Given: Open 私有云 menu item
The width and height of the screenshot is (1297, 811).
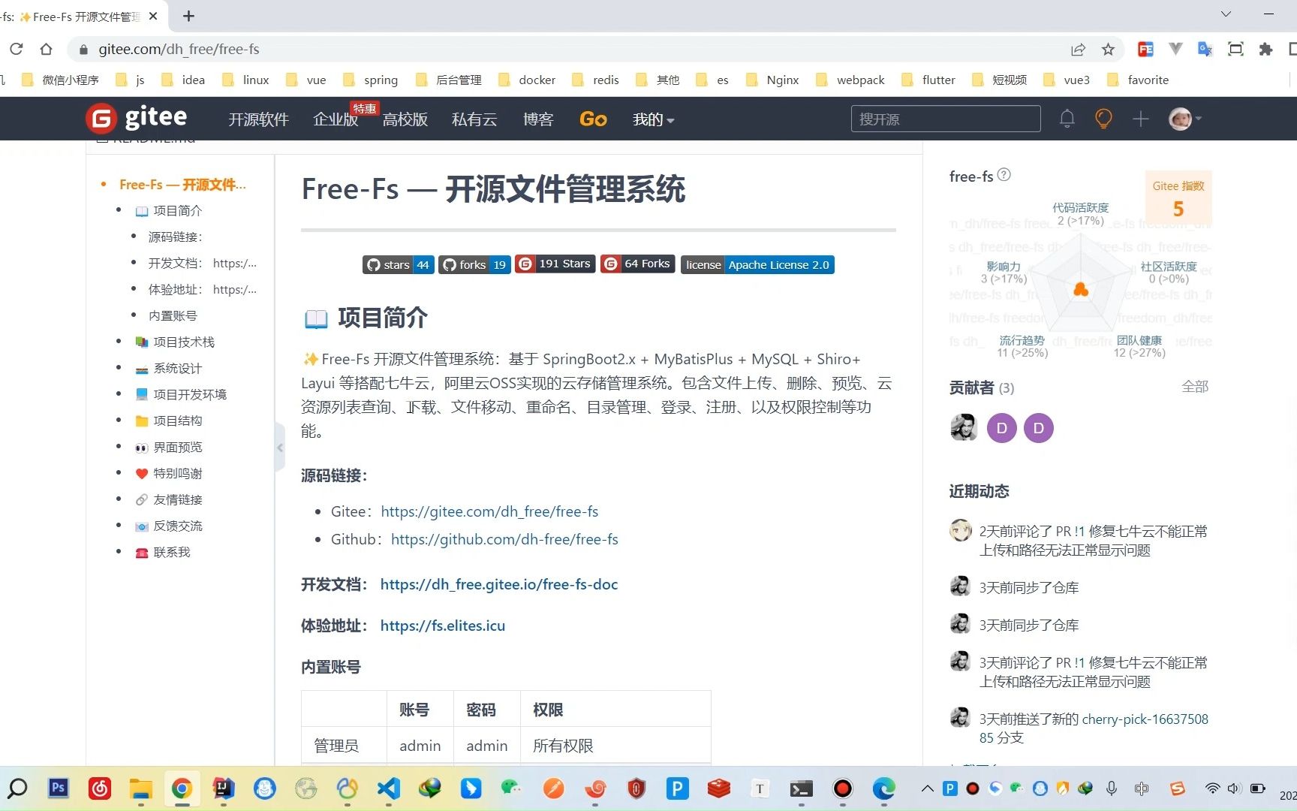Looking at the screenshot, I should pyautogui.click(x=474, y=119).
